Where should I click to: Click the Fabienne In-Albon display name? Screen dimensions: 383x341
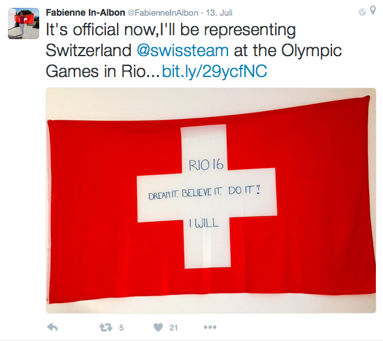tap(86, 12)
